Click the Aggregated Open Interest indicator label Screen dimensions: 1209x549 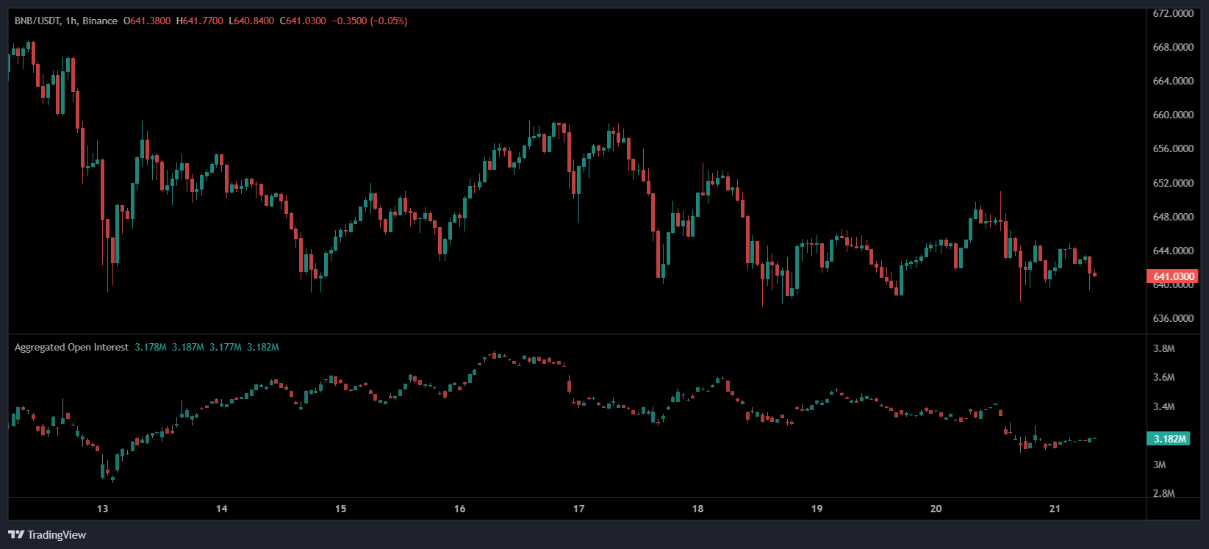click(71, 347)
